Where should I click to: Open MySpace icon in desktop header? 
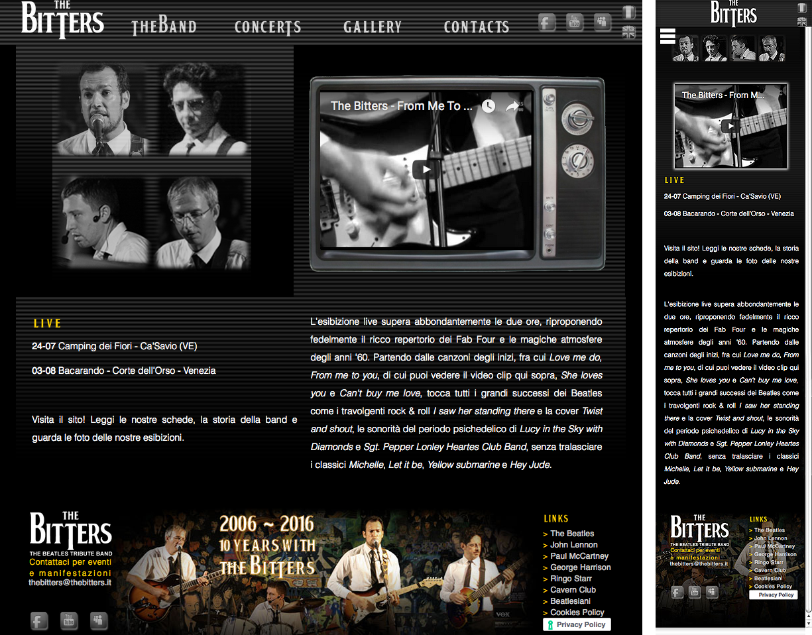coord(603,22)
